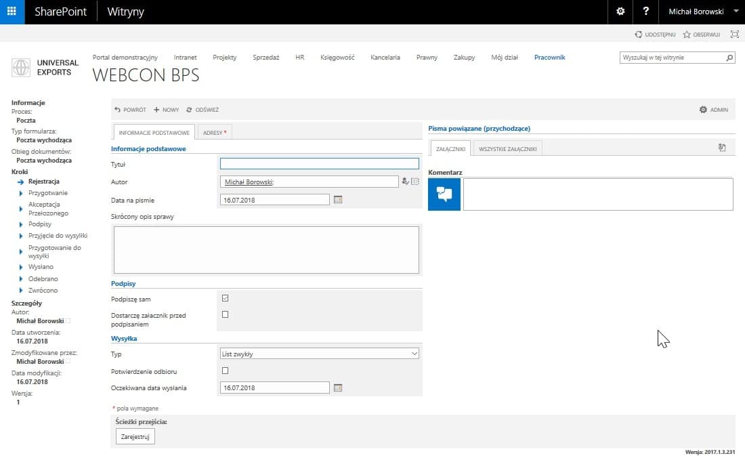Expand the Przygotwanie step arrow
This screenshot has width=745, height=460.
20,193
